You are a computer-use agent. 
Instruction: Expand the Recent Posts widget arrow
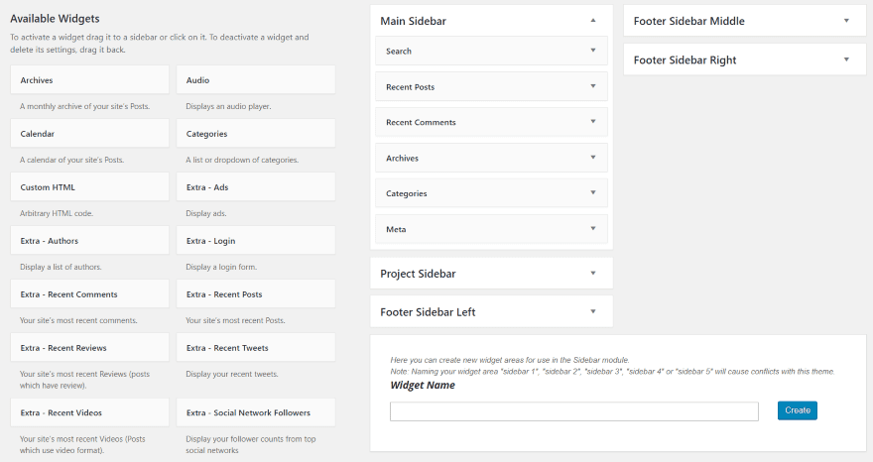point(592,86)
